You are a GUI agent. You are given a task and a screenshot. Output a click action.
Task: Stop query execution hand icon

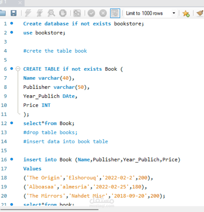63,13
